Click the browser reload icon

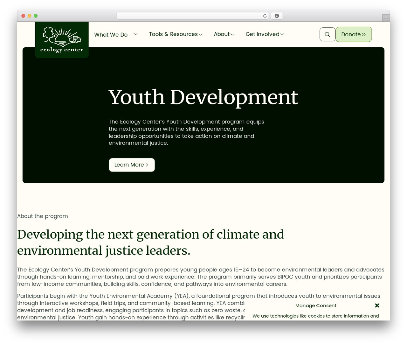(x=265, y=16)
